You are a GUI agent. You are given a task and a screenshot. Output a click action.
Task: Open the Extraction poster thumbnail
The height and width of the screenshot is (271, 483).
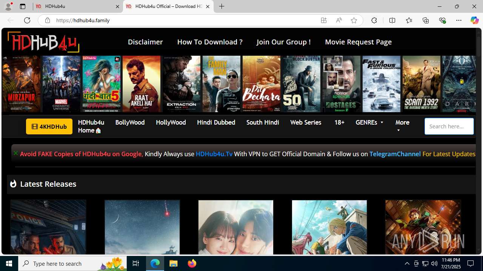click(x=182, y=84)
